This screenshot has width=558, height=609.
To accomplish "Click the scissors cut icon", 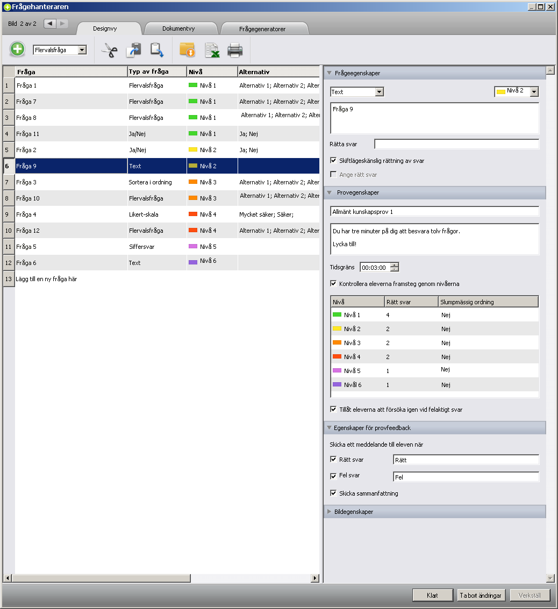I will (x=110, y=50).
